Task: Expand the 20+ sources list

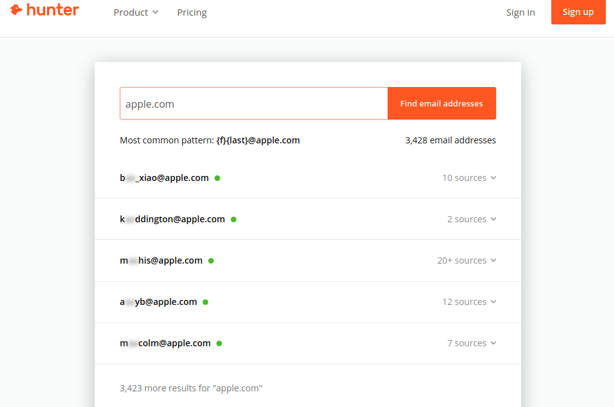Action: 467,260
